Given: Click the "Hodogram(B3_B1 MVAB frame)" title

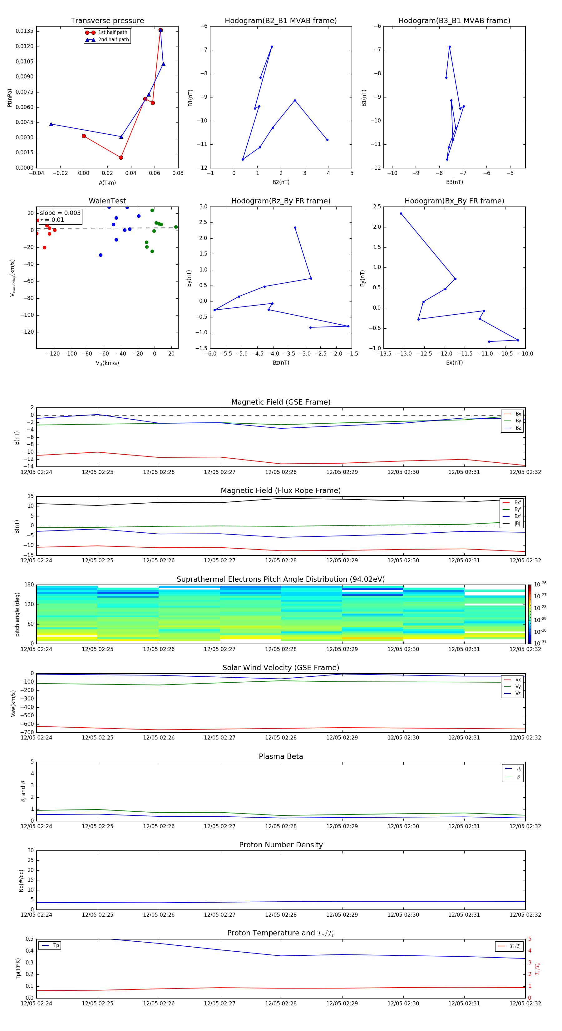Looking at the screenshot, I should pos(454,21).
